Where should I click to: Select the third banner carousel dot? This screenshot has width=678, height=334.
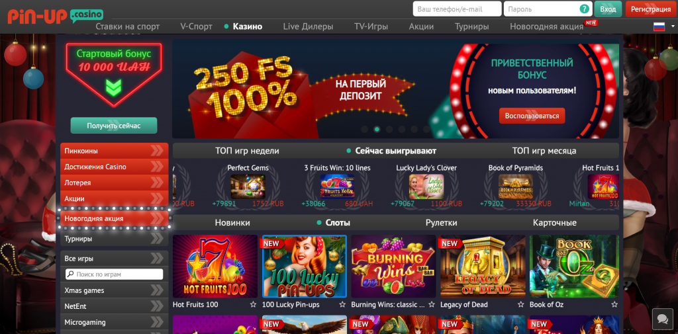click(389, 129)
